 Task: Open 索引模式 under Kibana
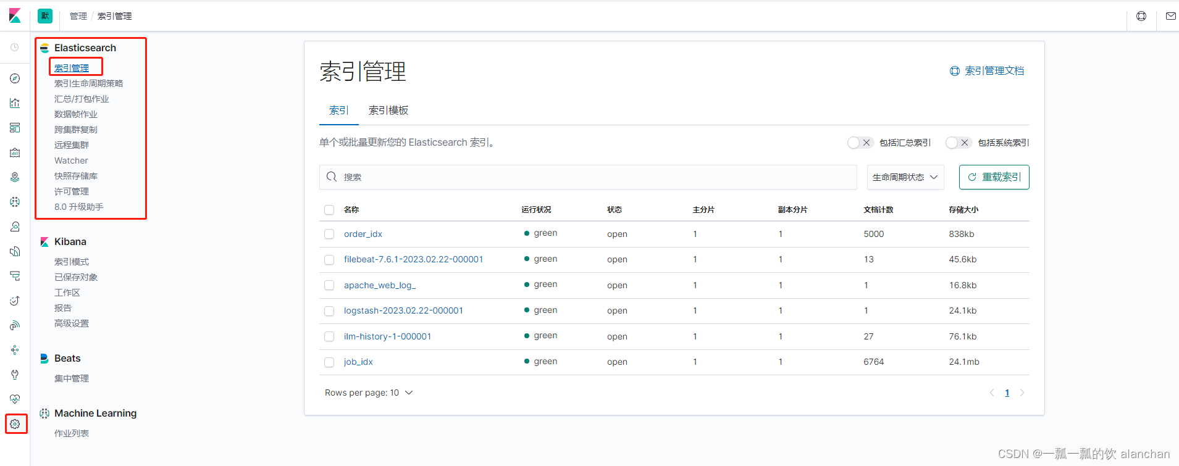point(72,262)
